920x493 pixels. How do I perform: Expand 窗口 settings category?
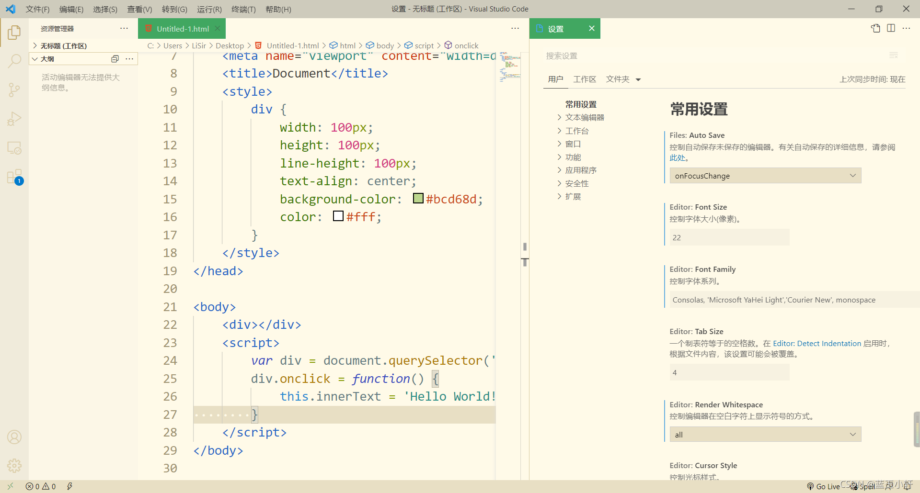point(573,144)
